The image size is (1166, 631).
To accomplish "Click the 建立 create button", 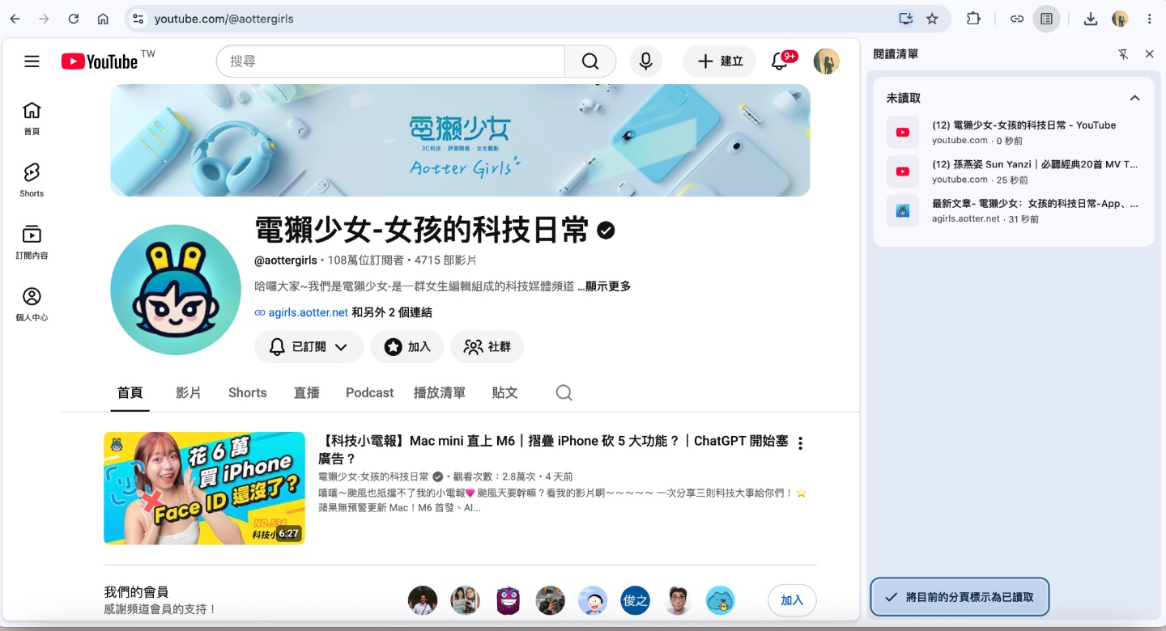I will (719, 61).
